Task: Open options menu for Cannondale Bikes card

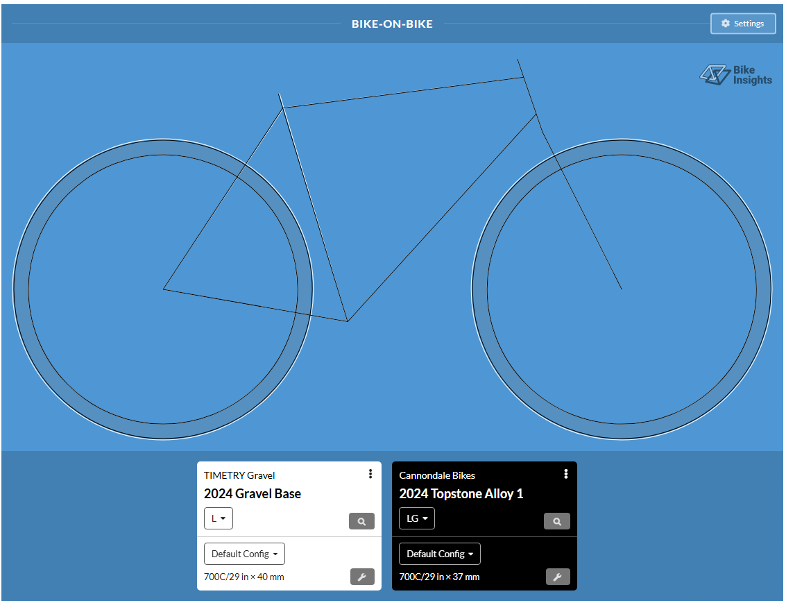Action: point(566,474)
